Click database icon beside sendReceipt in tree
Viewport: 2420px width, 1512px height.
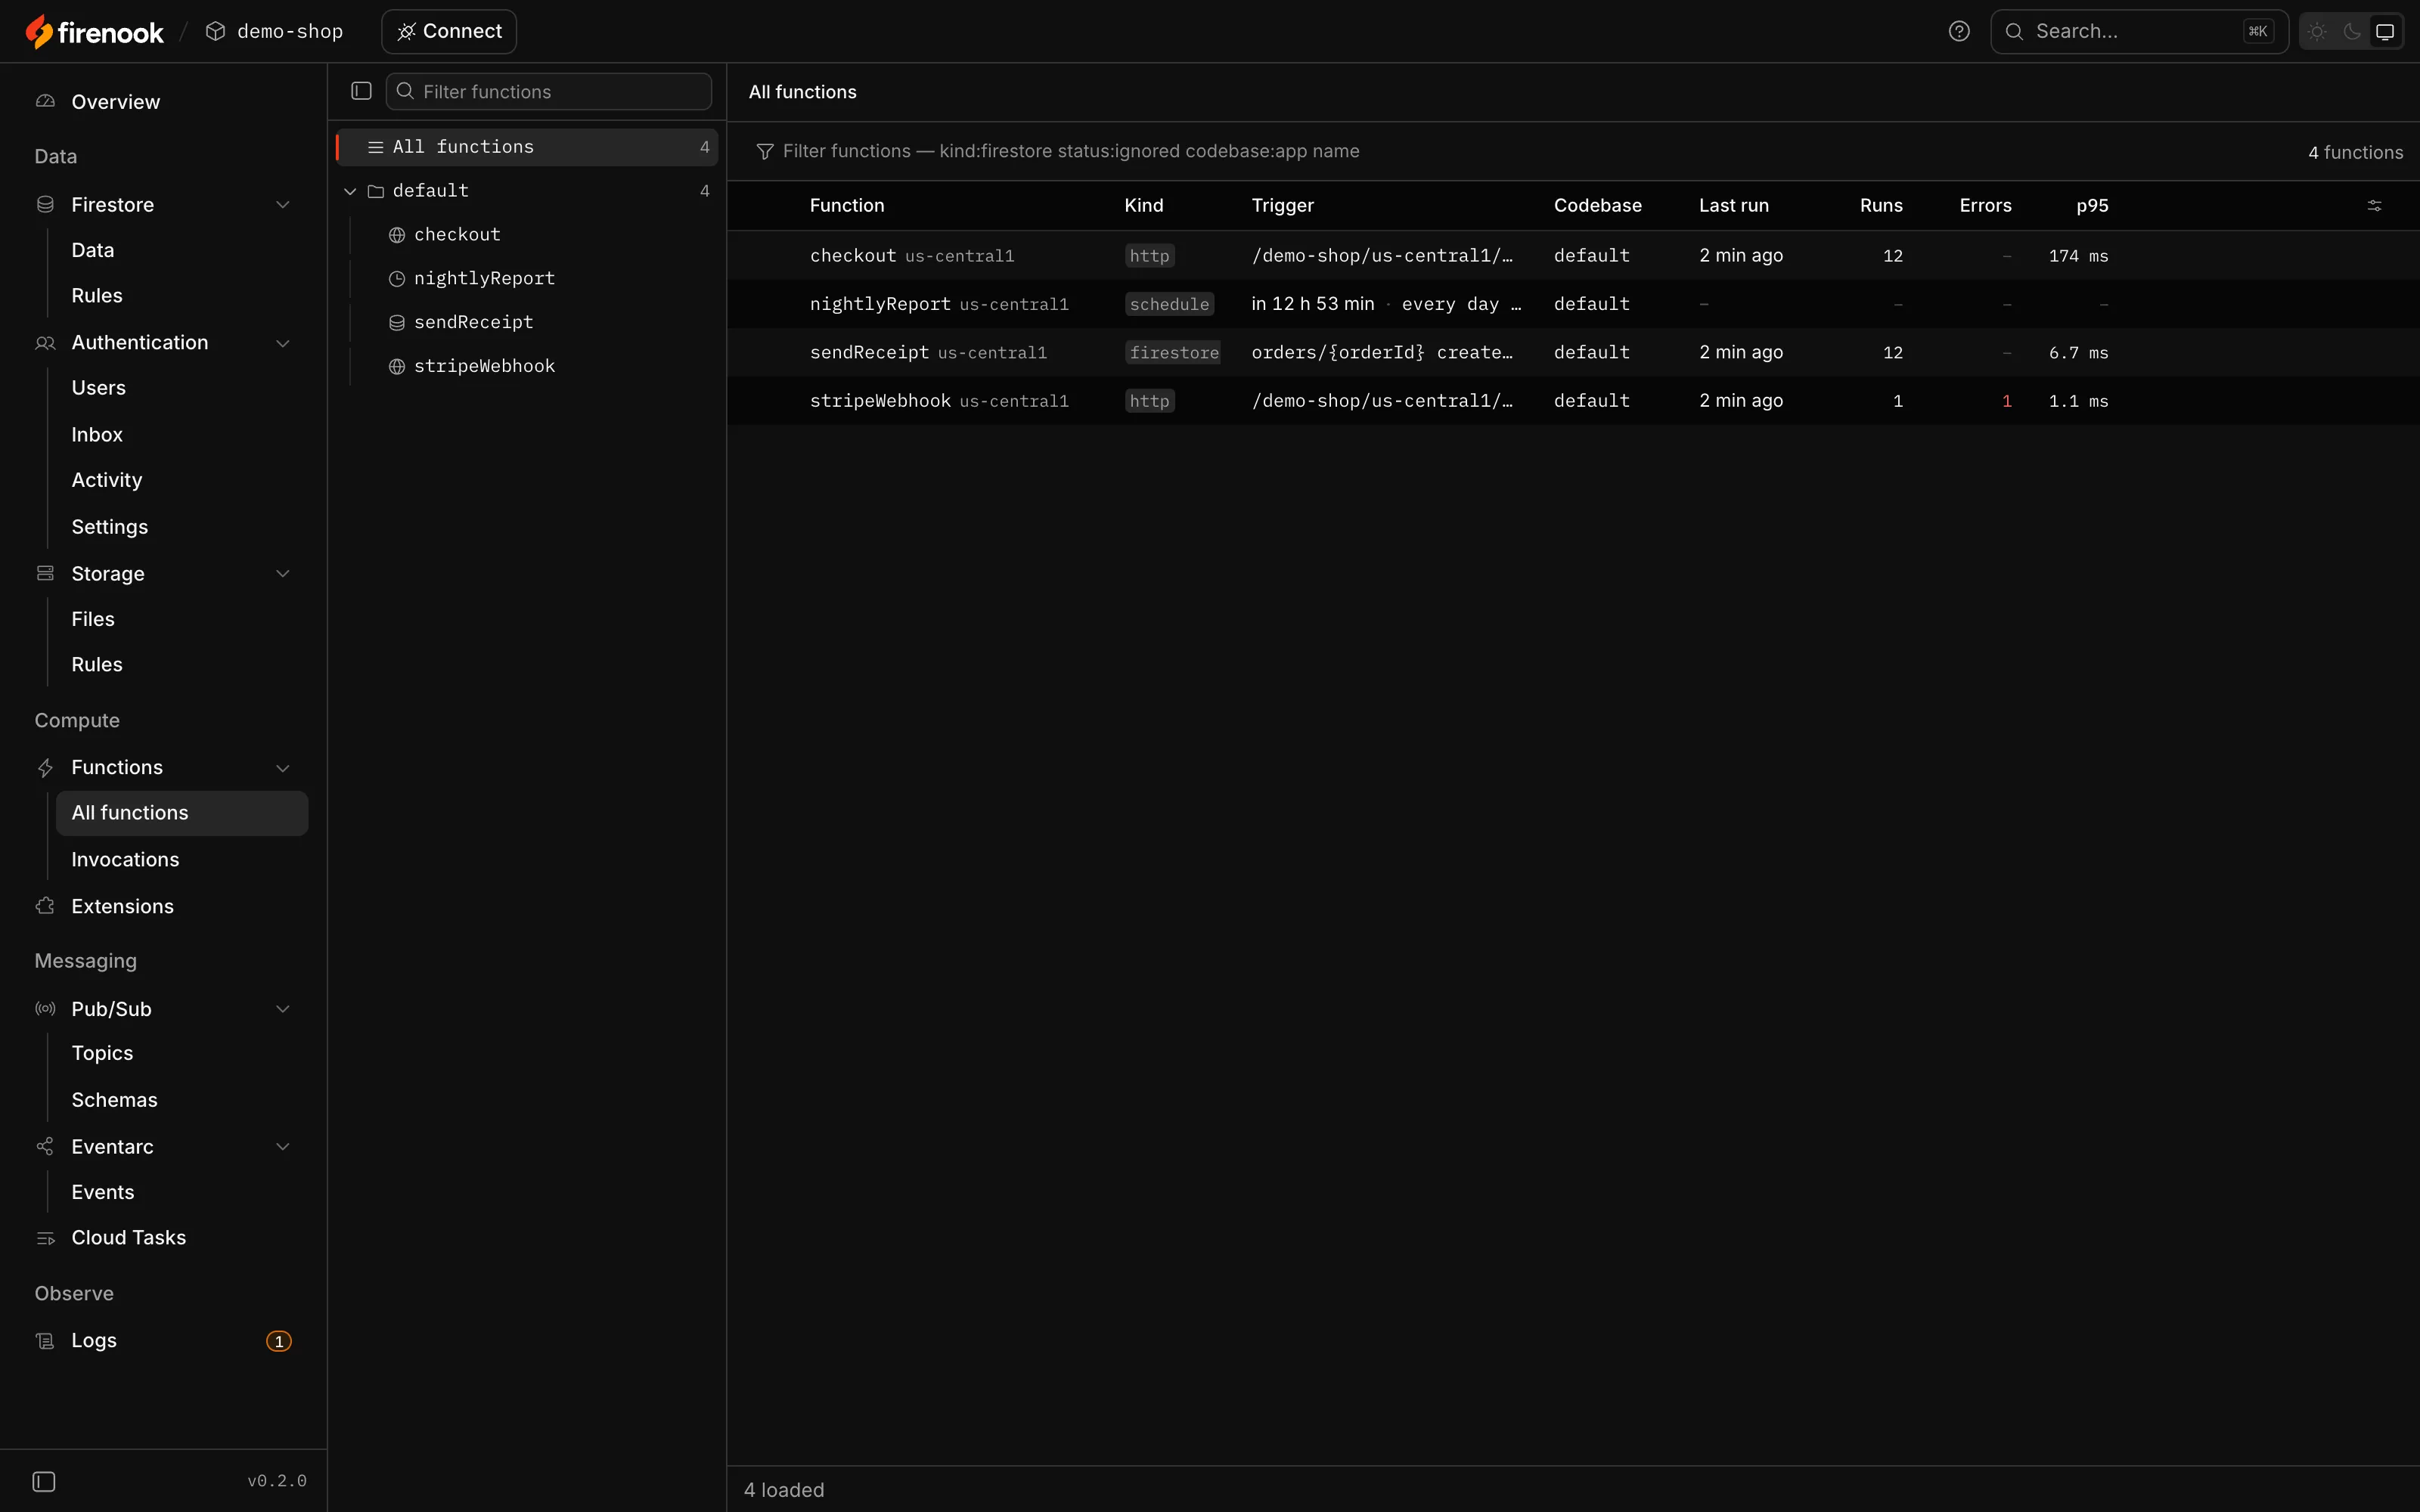397,323
